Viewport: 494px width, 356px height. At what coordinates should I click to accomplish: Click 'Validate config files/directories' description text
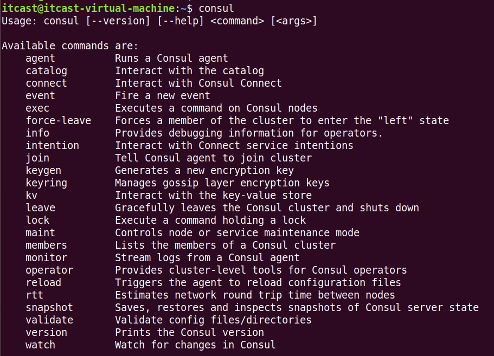(213, 320)
